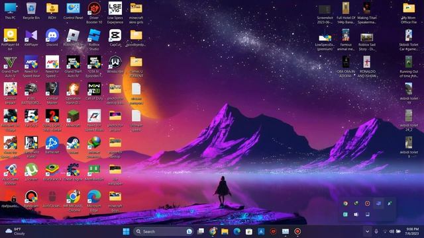Click the taskbar Search box
The width and height of the screenshot is (424, 238).
pyautogui.click(x=164, y=231)
